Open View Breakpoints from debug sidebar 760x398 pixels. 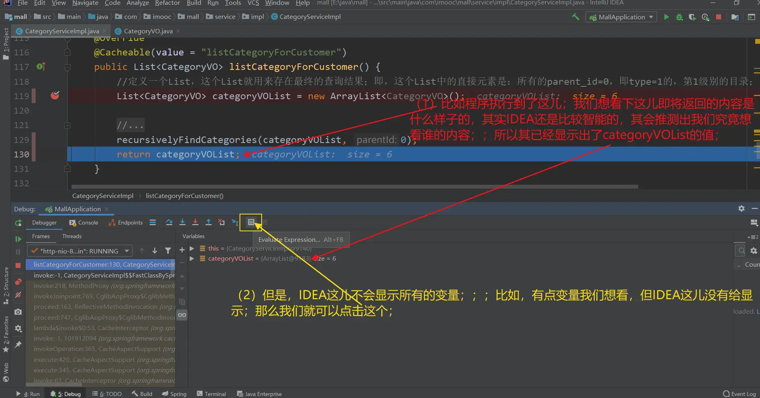pyautogui.click(x=18, y=282)
